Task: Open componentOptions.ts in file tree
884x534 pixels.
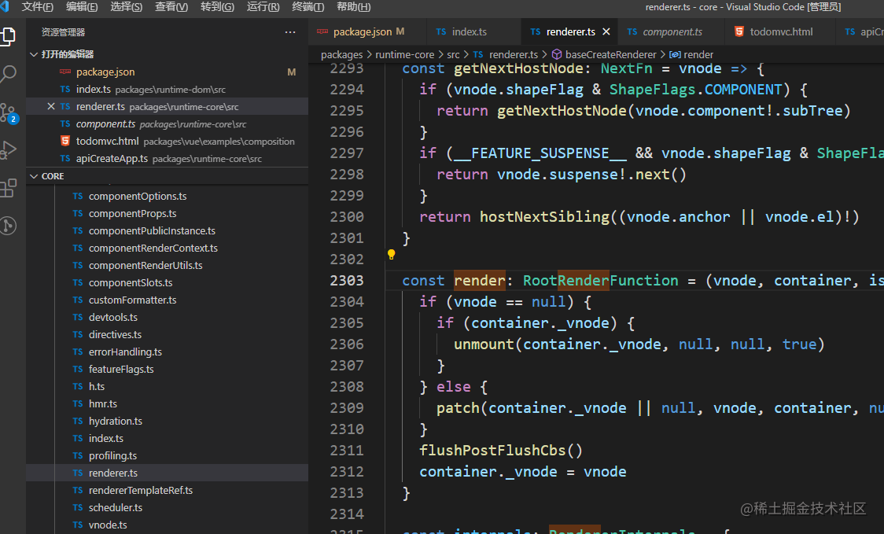Action: tap(168, 197)
